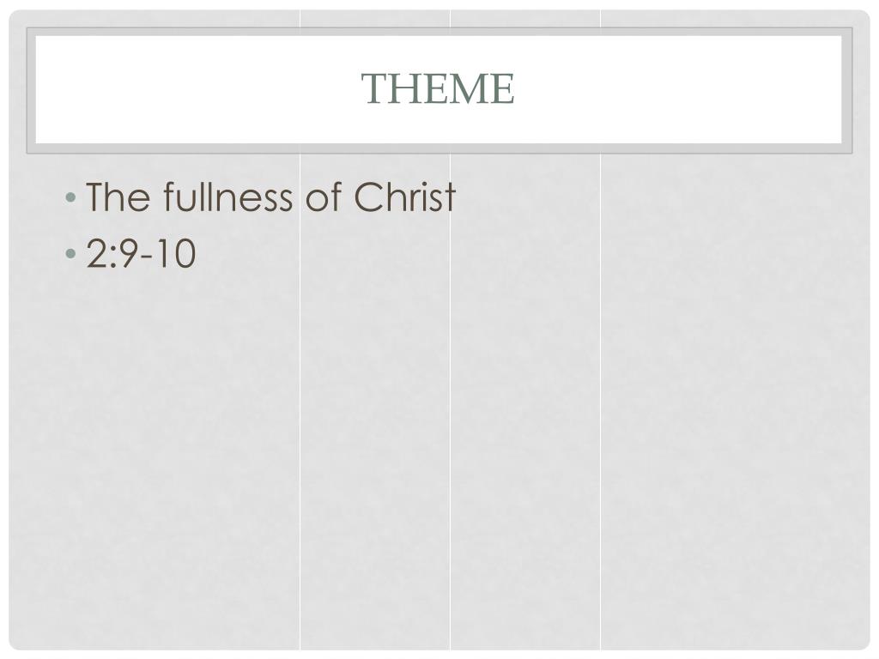The image size is (879, 659).
Task: Click the verse number "10" in second bullet
Action: (x=176, y=254)
